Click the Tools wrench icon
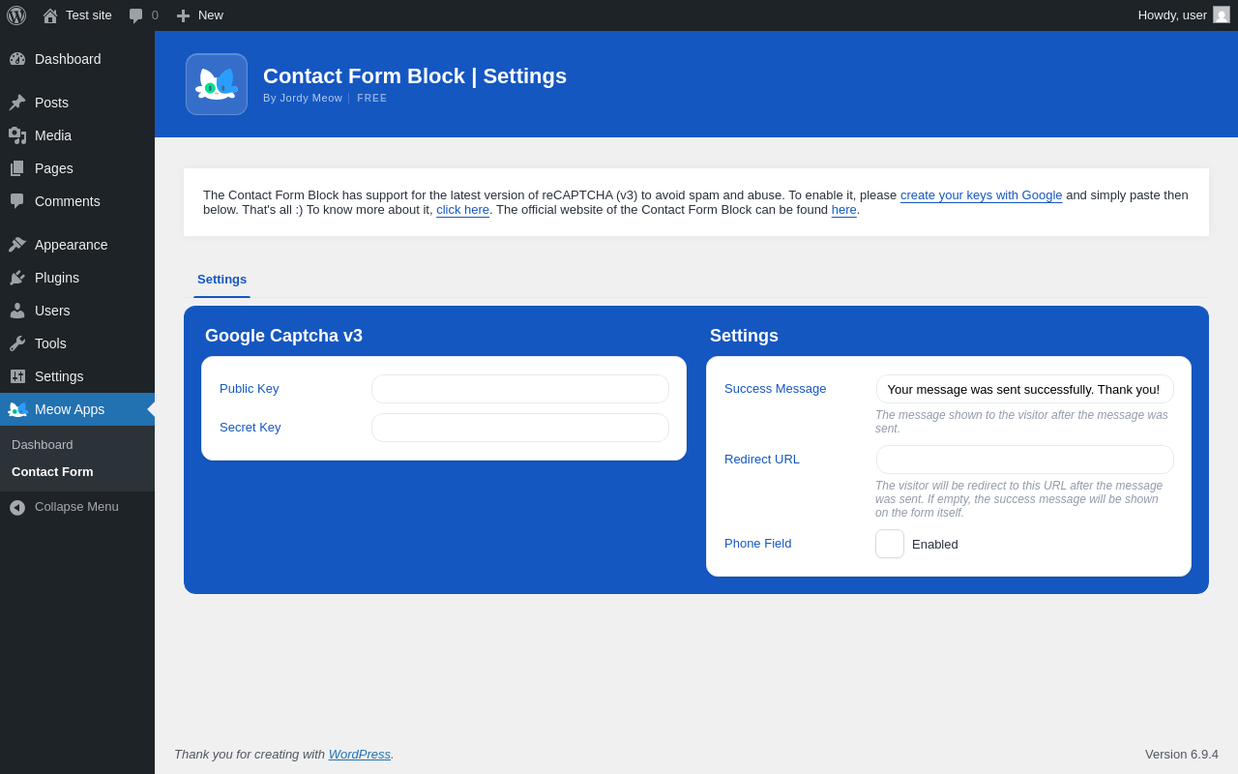This screenshot has height=774, width=1238. (x=17, y=343)
